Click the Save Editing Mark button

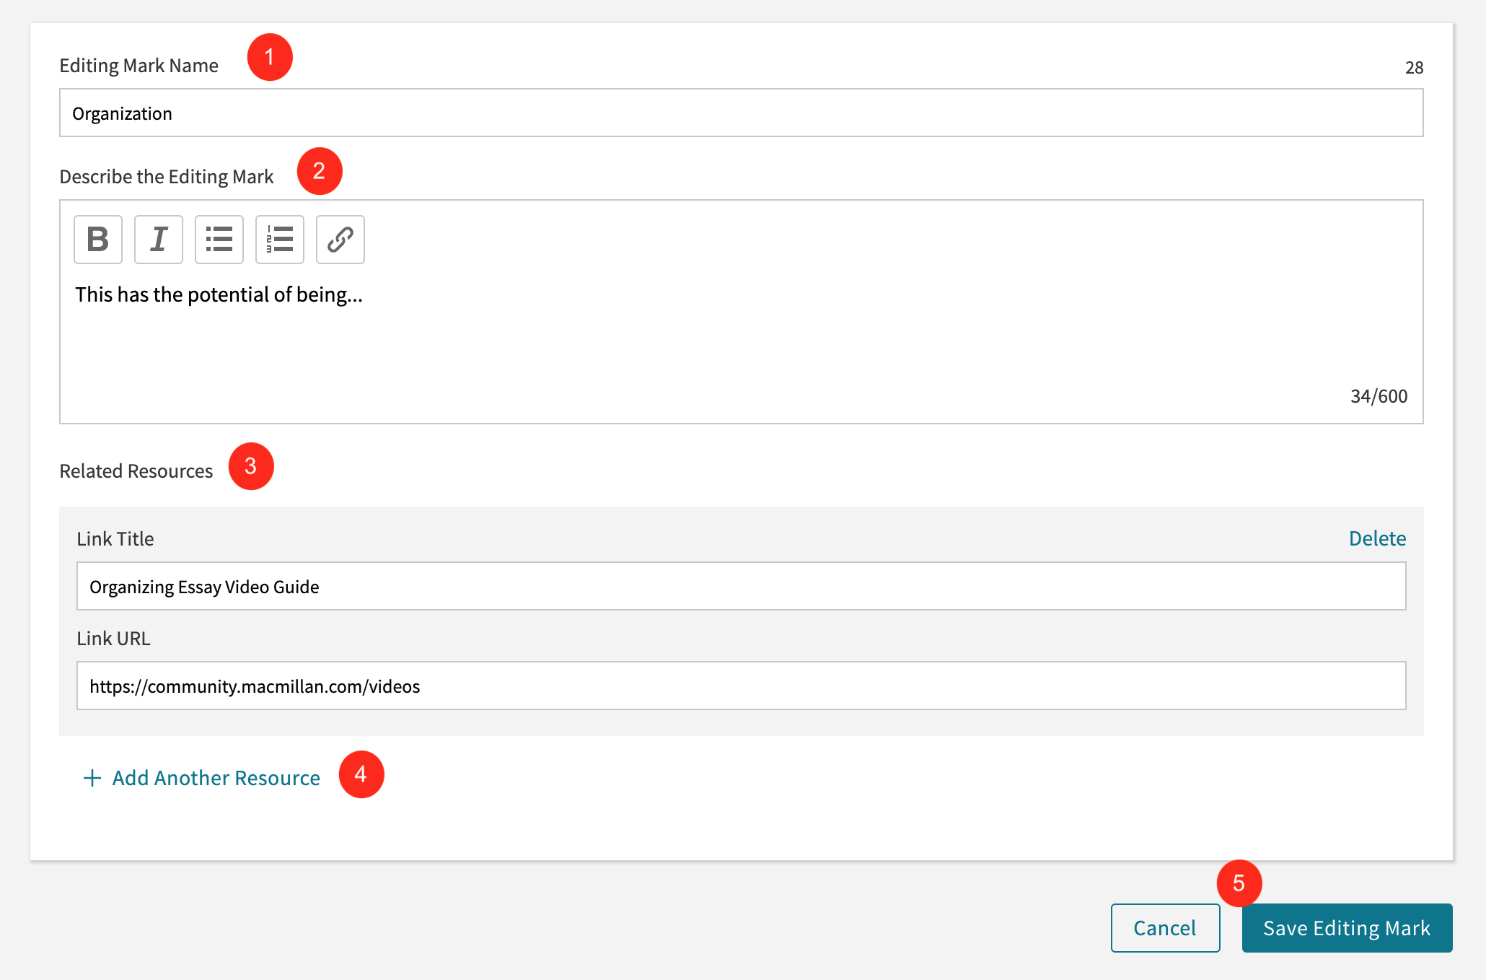[1346, 927]
